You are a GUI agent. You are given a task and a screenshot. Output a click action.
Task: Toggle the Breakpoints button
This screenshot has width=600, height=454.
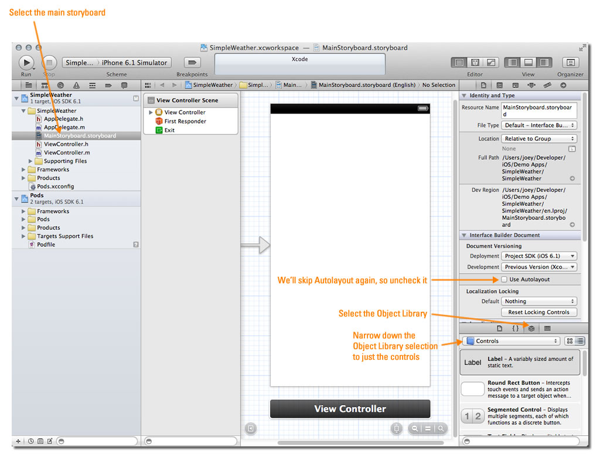coord(192,62)
